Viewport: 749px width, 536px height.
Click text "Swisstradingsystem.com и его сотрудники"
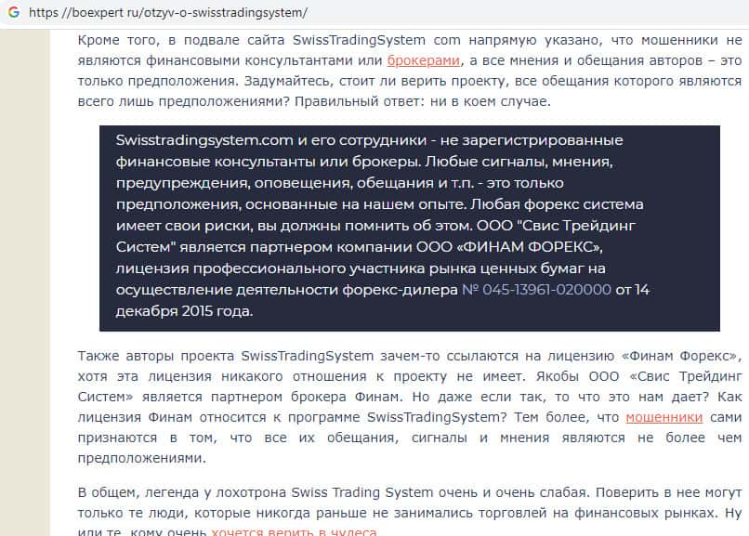[x=270, y=140]
